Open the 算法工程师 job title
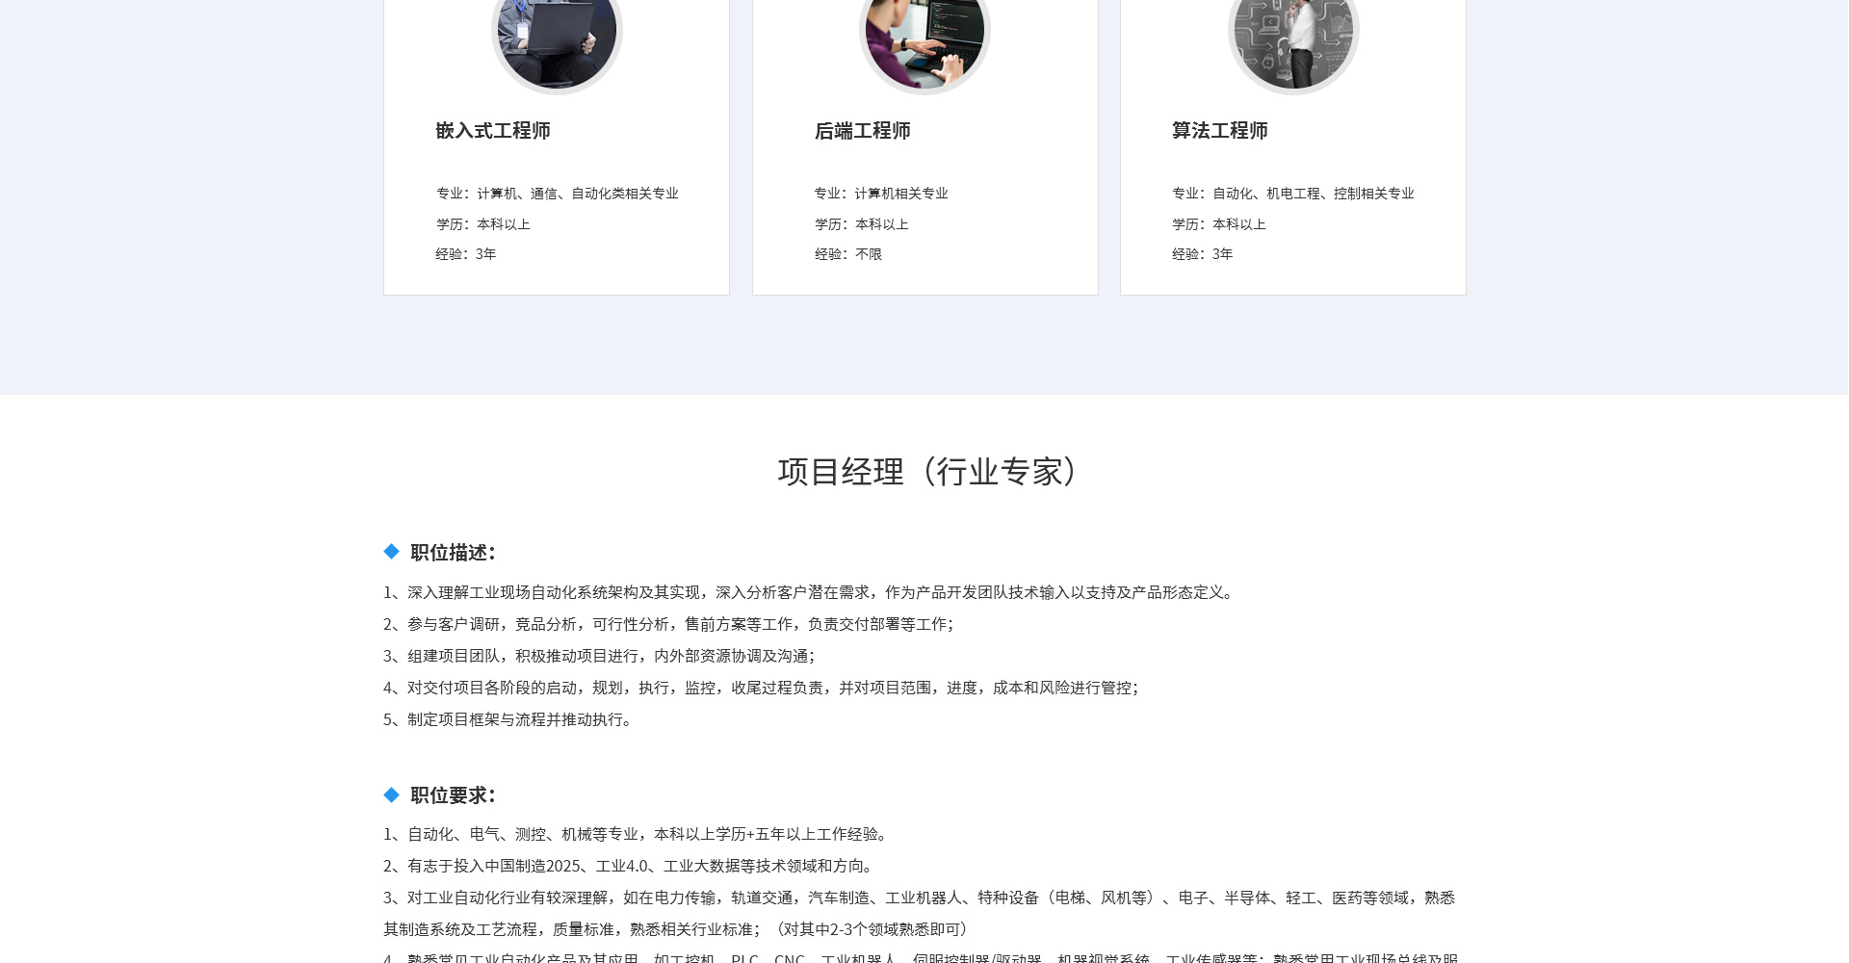 pos(1219,131)
